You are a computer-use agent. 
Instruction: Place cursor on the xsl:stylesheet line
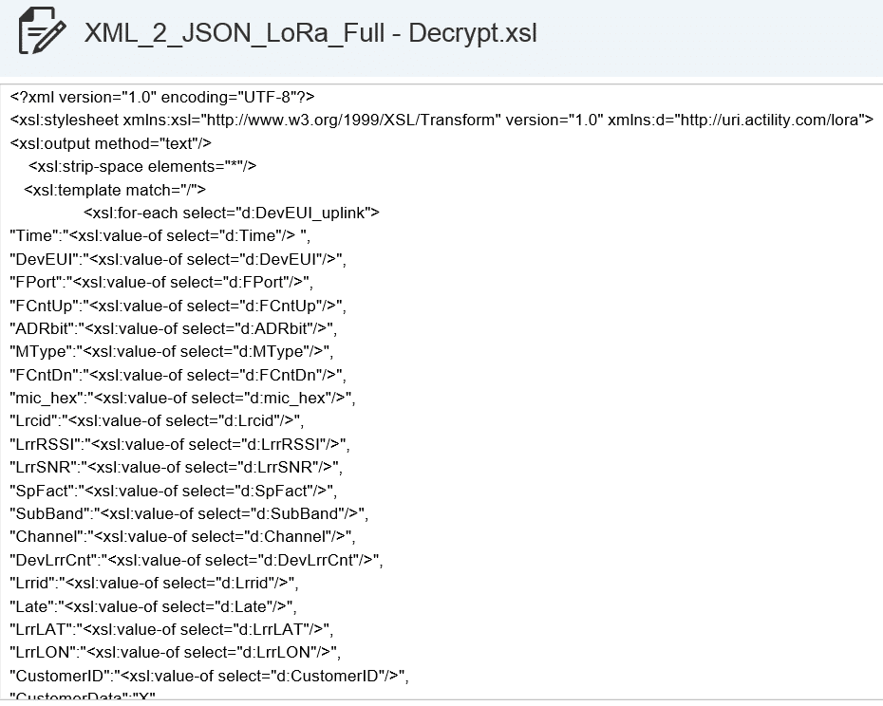(x=441, y=120)
